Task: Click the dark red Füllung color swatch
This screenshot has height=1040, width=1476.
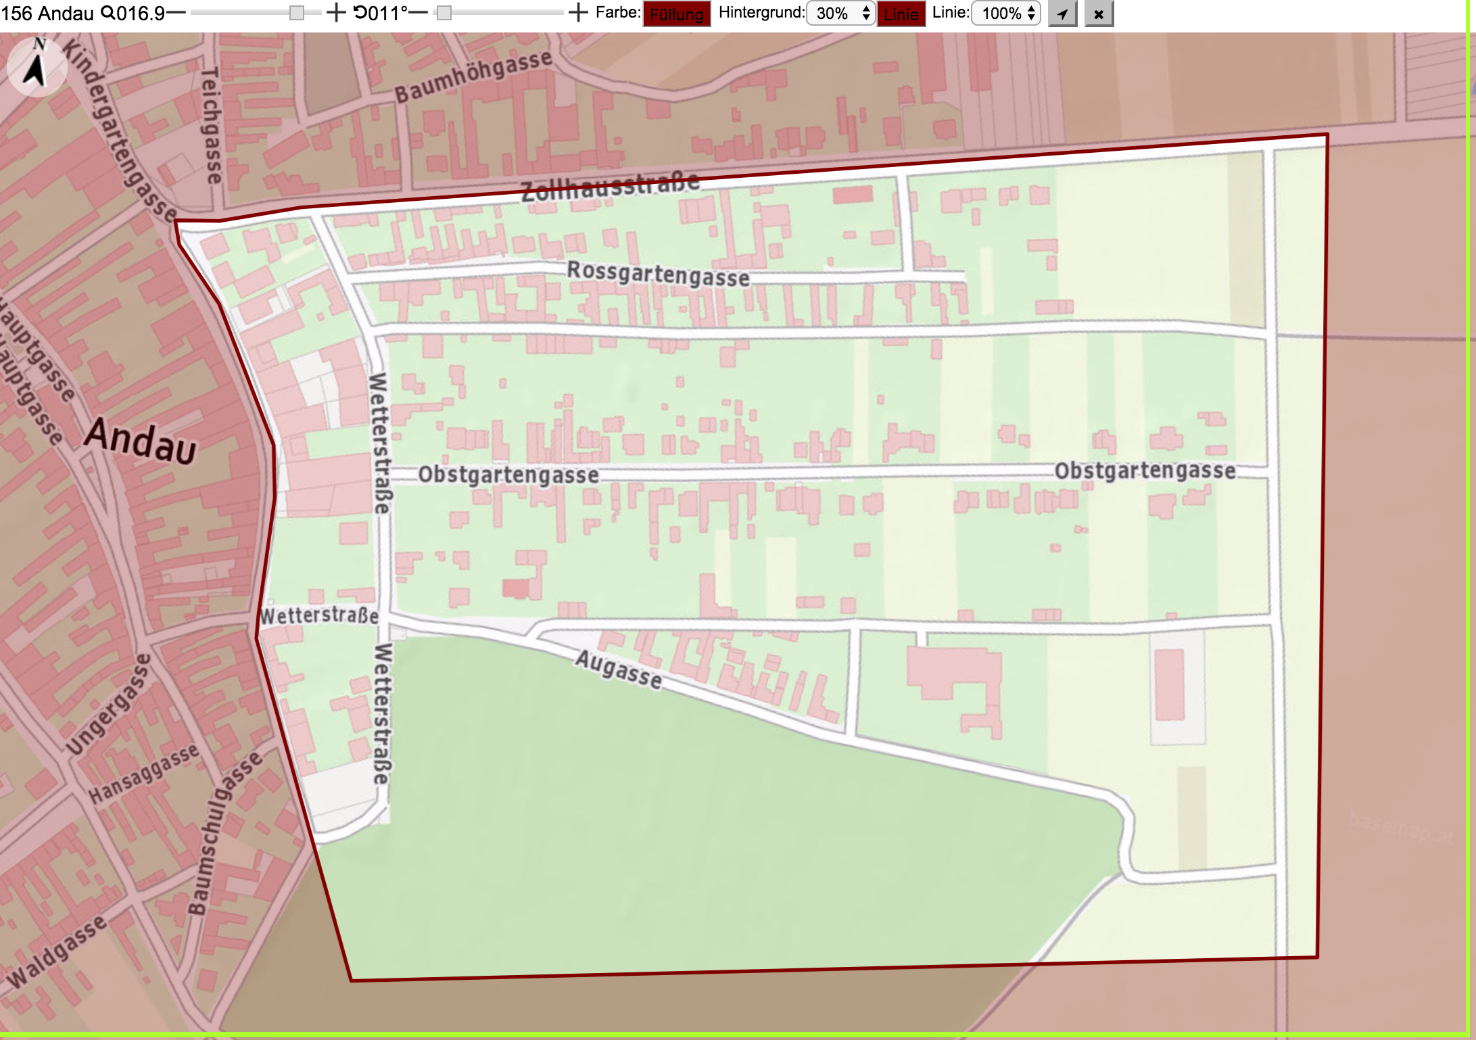Action: (677, 14)
